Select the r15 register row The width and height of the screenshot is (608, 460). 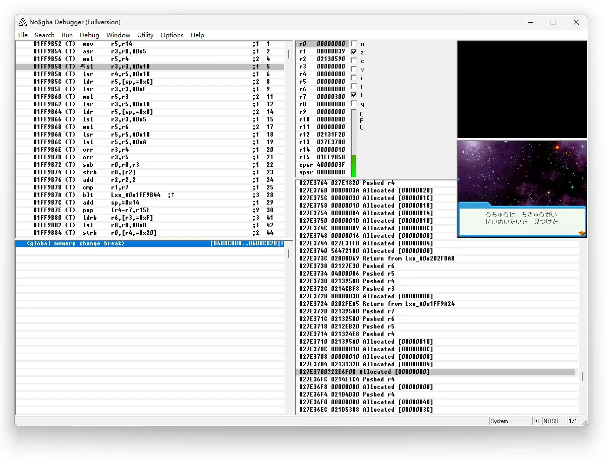pos(322,157)
